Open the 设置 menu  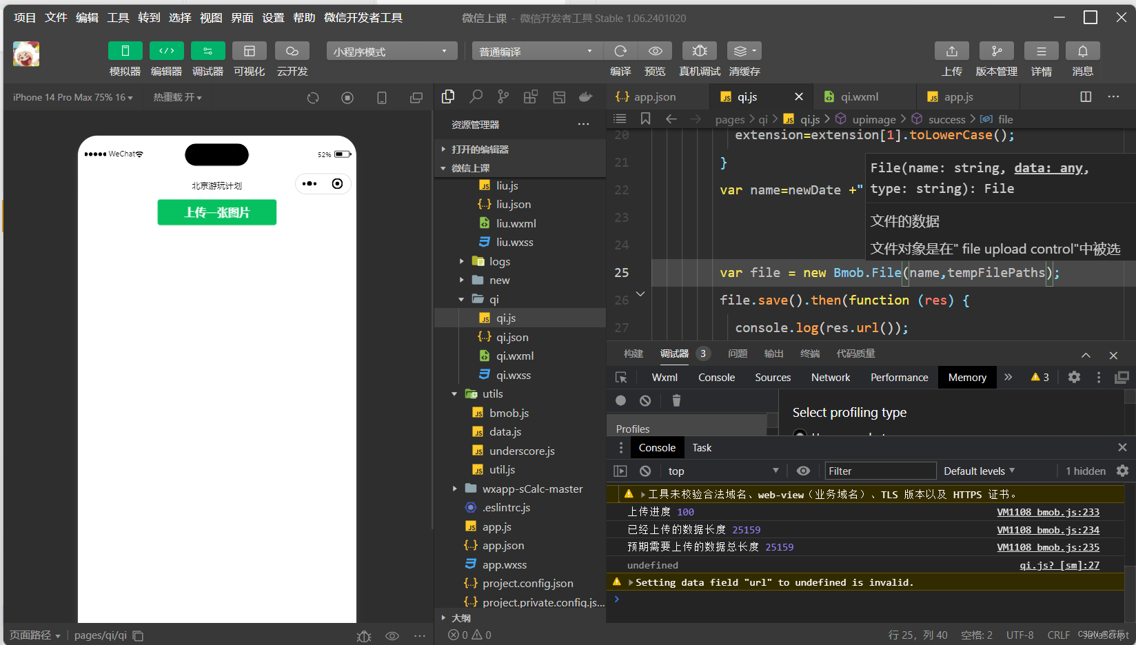point(273,18)
